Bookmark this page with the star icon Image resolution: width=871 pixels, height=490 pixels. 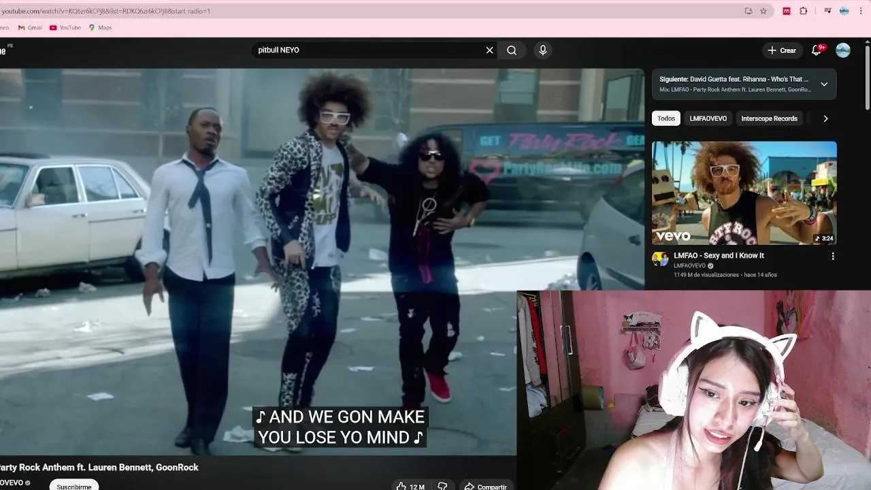click(763, 11)
